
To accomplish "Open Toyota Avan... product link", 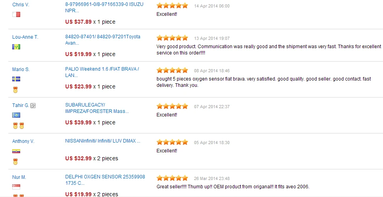I will pyautogui.click(x=103, y=40).
